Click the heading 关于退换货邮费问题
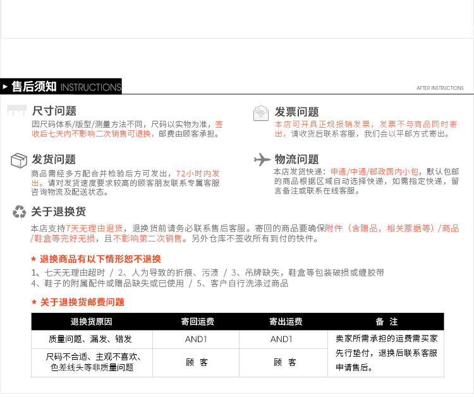 pyautogui.click(x=82, y=302)
